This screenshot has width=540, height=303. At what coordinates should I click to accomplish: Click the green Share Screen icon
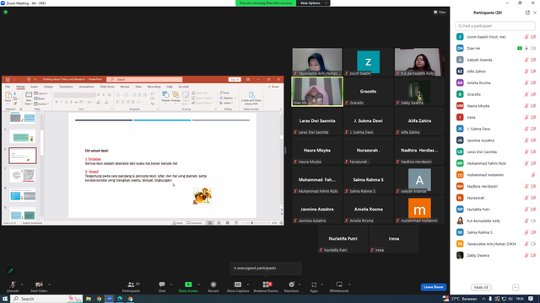point(188,284)
